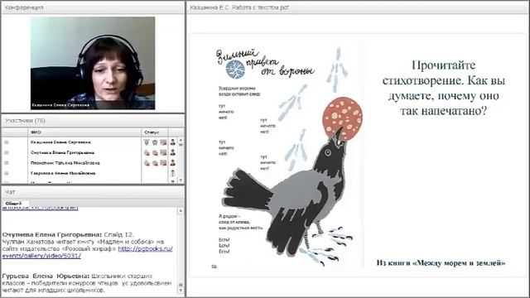Click the person role icon in Казунина Елена Сергеевна's row
Viewport: 530px width, 298px height.
[173, 142]
